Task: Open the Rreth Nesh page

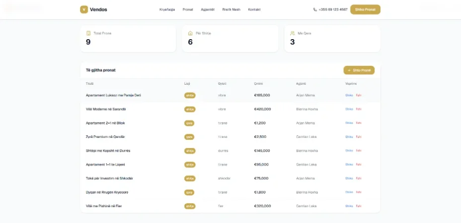Action: click(231, 9)
